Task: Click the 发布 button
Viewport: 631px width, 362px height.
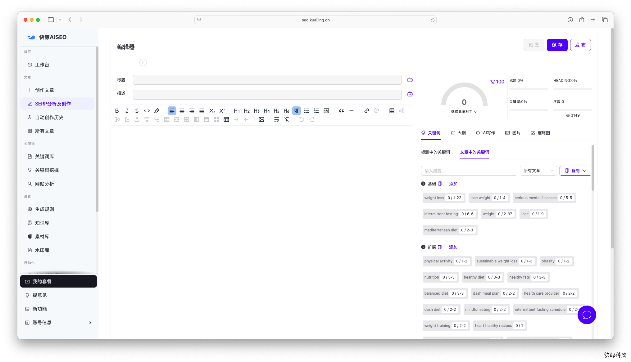Action: tap(580, 45)
